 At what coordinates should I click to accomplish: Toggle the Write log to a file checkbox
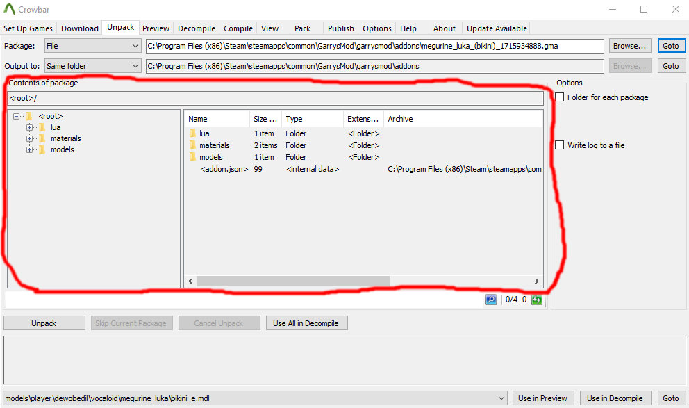[x=559, y=145]
